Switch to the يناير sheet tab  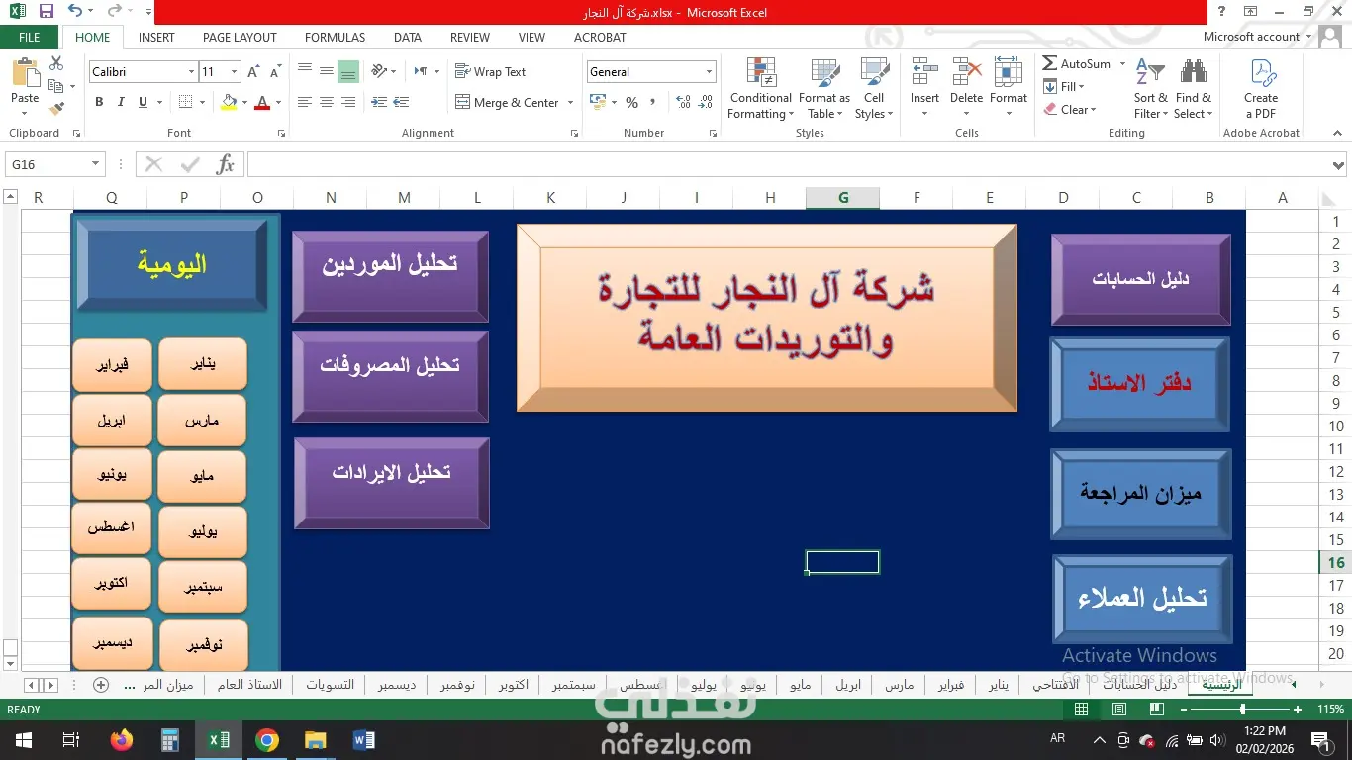click(999, 685)
